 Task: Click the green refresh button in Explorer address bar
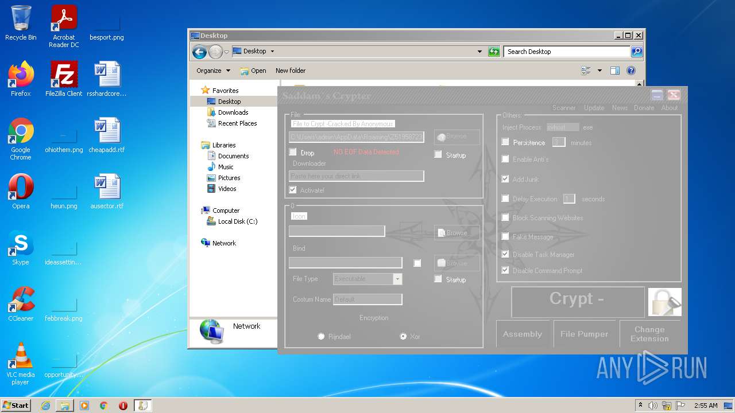point(494,52)
